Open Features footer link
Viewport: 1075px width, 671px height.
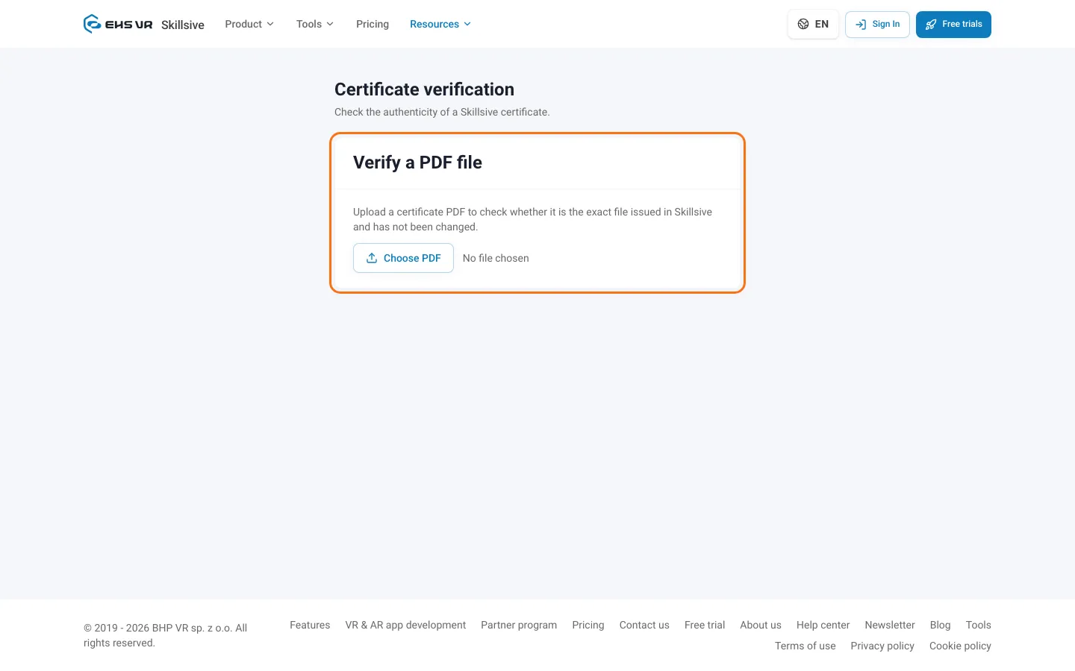point(310,625)
